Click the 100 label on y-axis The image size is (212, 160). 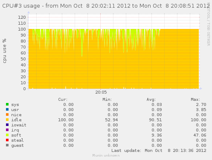[22, 29]
